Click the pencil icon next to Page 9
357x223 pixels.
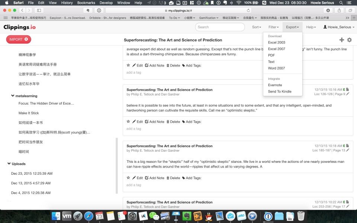(347, 94)
